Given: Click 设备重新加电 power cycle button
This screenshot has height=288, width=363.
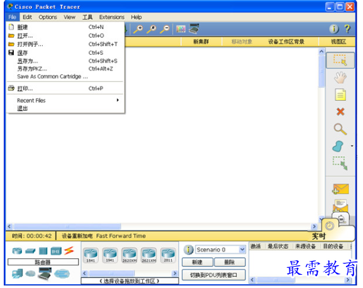Looking at the screenshot, I should [x=77, y=236].
